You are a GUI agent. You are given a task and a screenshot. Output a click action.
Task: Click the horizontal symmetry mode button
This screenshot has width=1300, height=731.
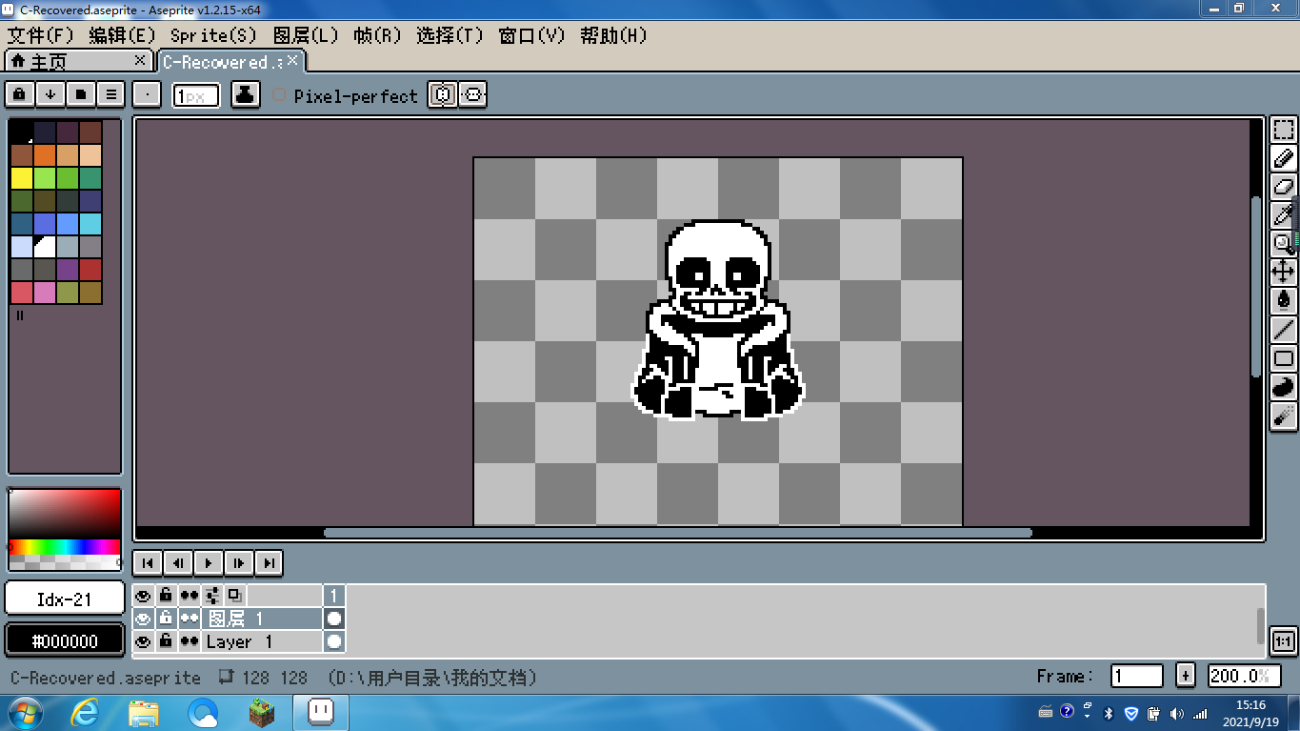click(472, 94)
